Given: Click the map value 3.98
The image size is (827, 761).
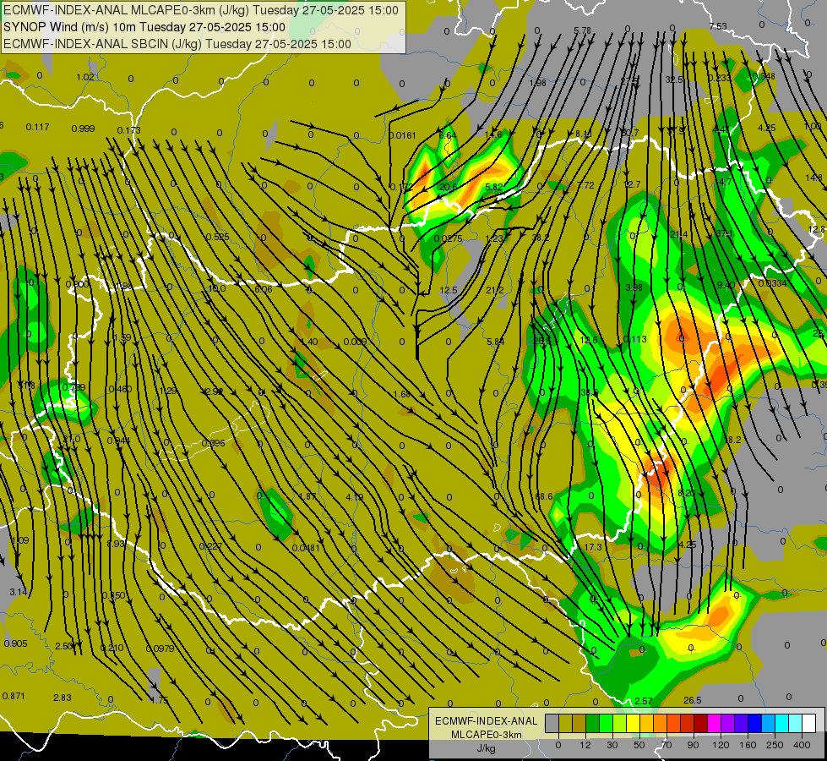Looking at the screenshot, I should (634, 287).
